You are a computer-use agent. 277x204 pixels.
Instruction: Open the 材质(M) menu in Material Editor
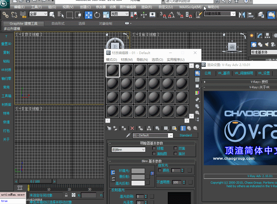(x=127, y=60)
